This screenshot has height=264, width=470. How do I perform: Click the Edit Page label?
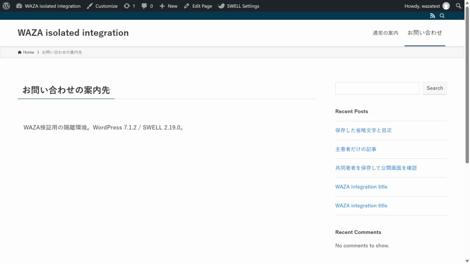tap(202, 6)
